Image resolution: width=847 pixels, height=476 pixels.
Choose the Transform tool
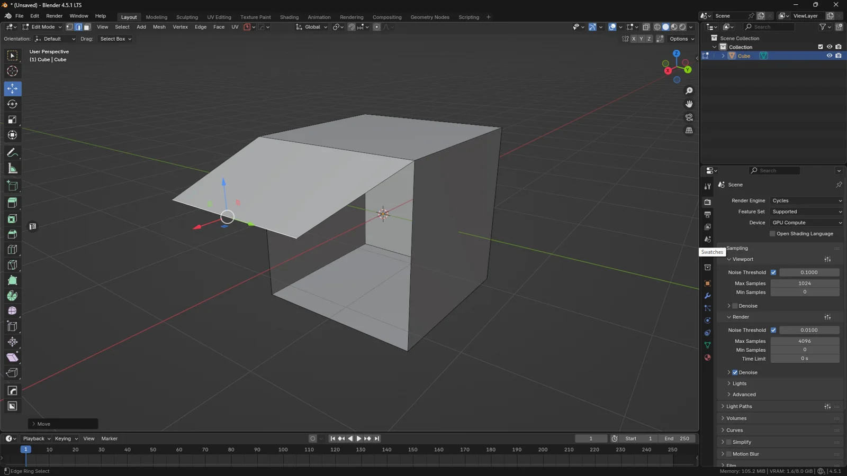pos(12,135)
